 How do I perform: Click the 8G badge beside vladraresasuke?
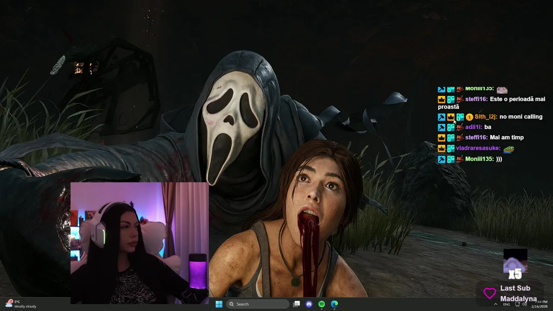click(451, 149)
